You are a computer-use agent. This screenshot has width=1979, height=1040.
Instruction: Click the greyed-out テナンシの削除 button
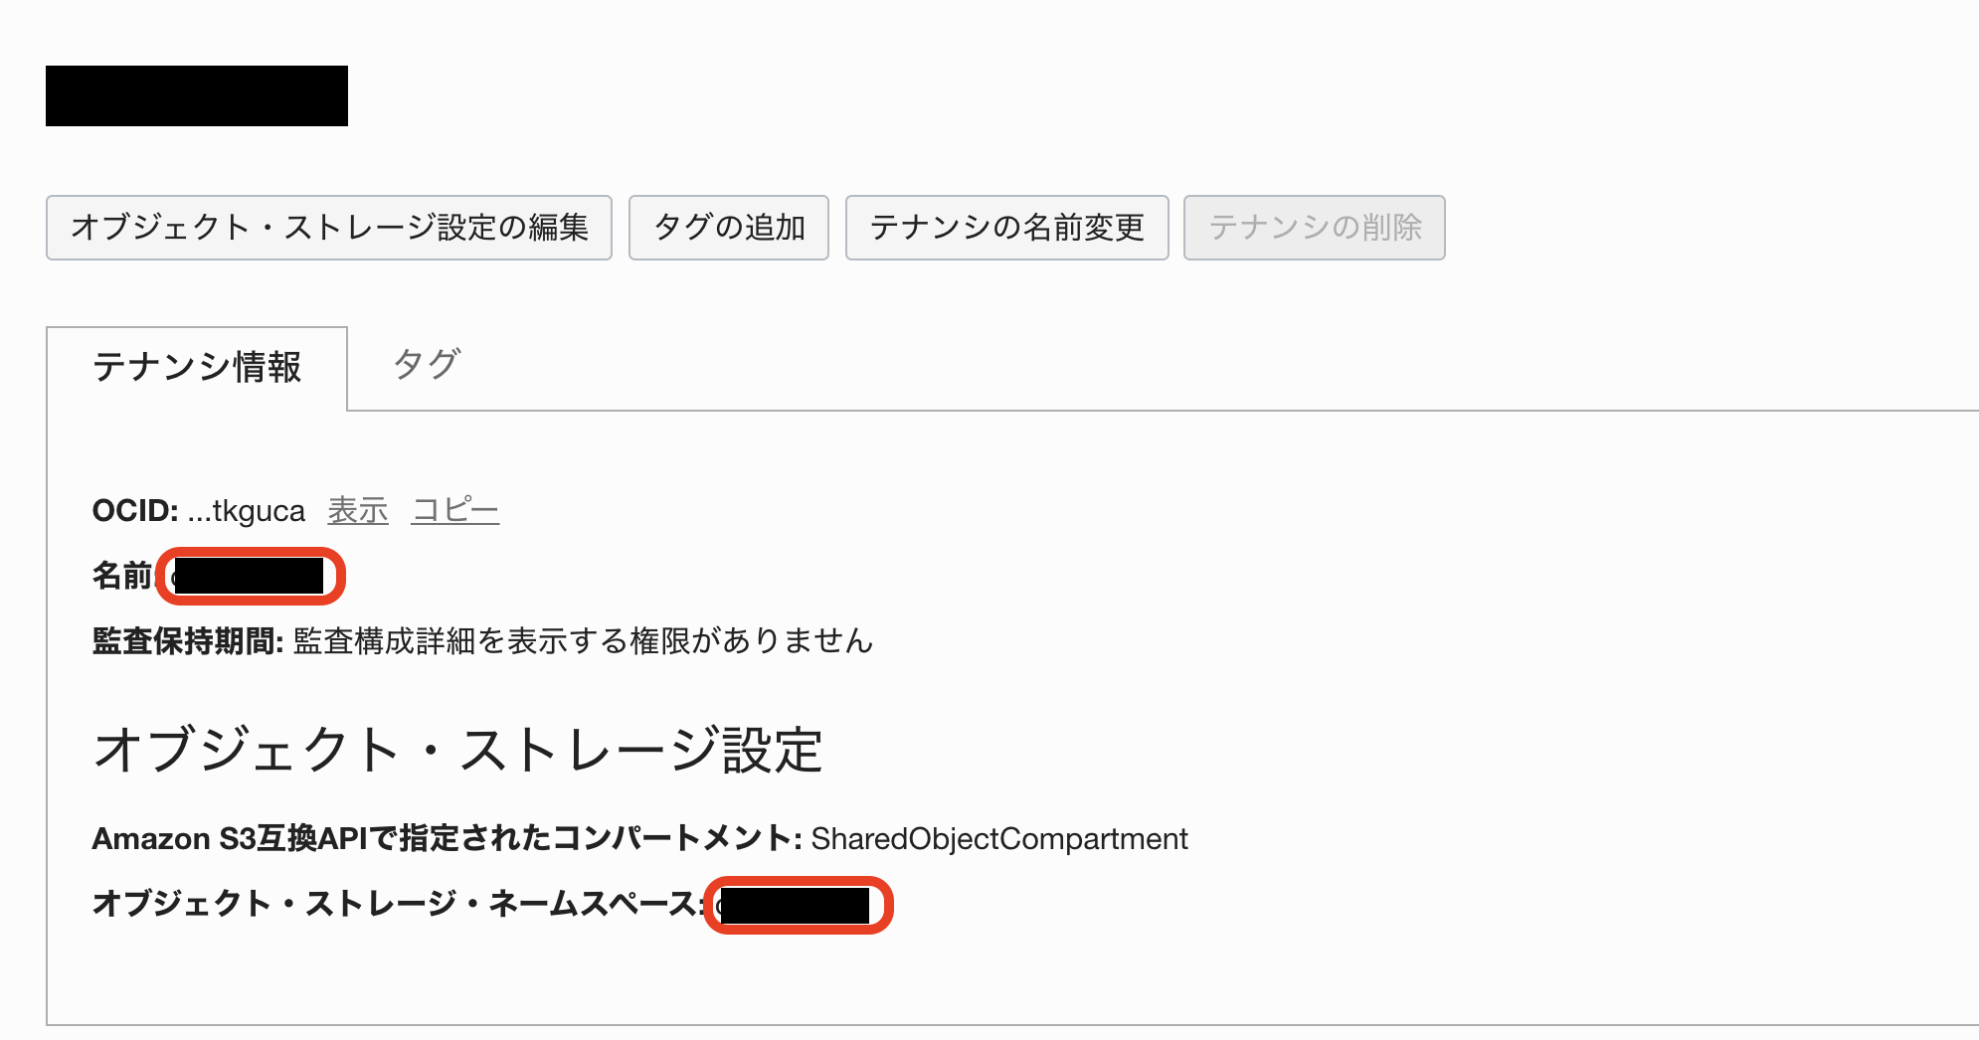[x=1314, y=228]
